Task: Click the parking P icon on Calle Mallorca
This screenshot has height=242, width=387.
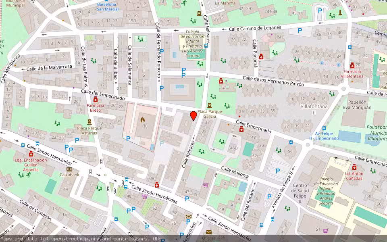Action: [278, 170]
